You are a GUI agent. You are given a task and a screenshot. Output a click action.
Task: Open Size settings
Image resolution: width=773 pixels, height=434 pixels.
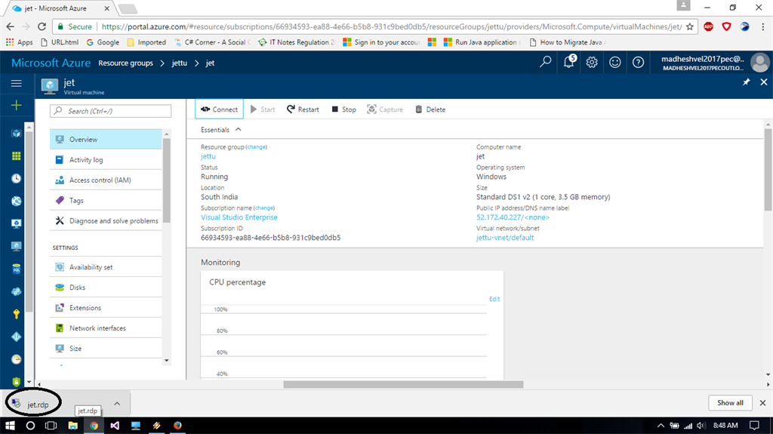pyautogui.click(x=106, y=348)
